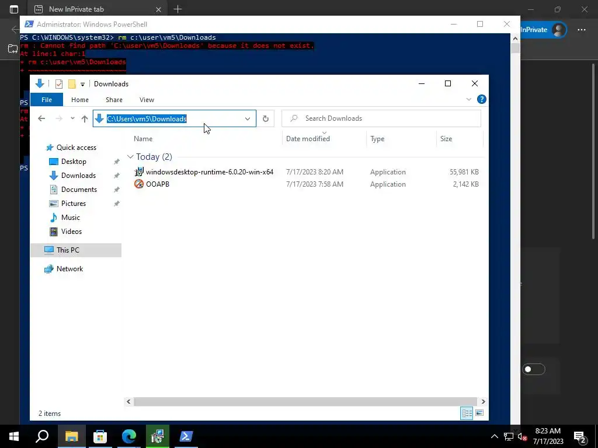598x448 pixels.
Task: Click the horizontal scrollbar right arrow
Action: click(483, 401)
